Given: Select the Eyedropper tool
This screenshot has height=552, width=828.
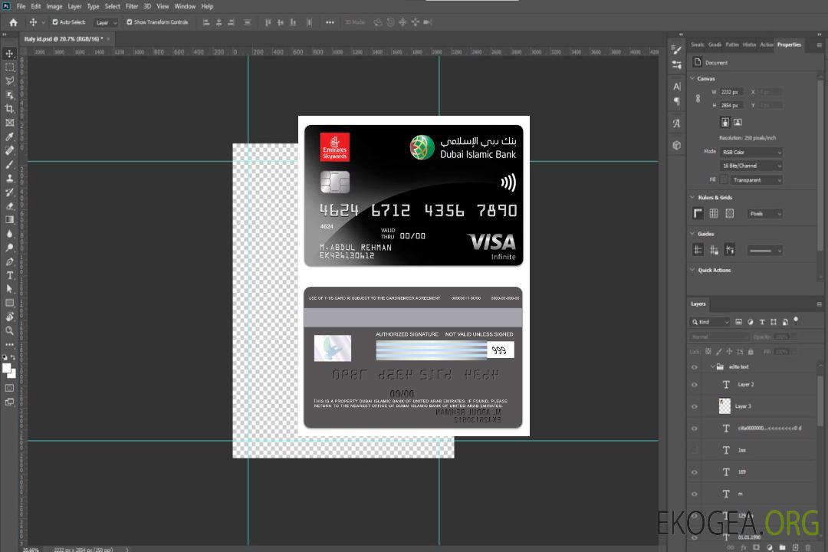Looking at the screenshot, I should click(x=9, y=136).
